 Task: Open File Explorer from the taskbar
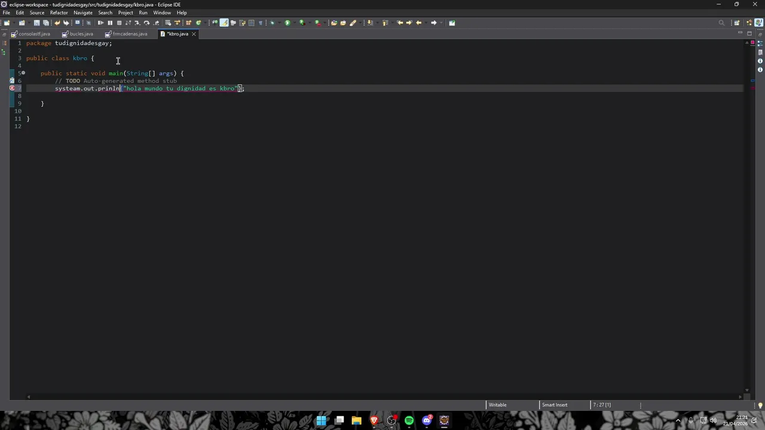click(356, 420)
